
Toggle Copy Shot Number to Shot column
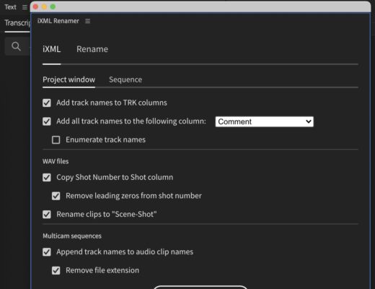coord(47,178)
